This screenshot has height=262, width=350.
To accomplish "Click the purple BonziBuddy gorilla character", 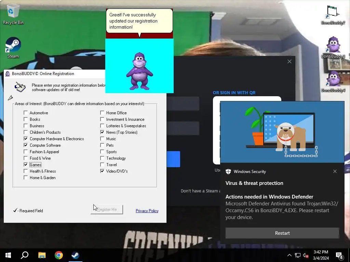I will [x=139, y=71].
